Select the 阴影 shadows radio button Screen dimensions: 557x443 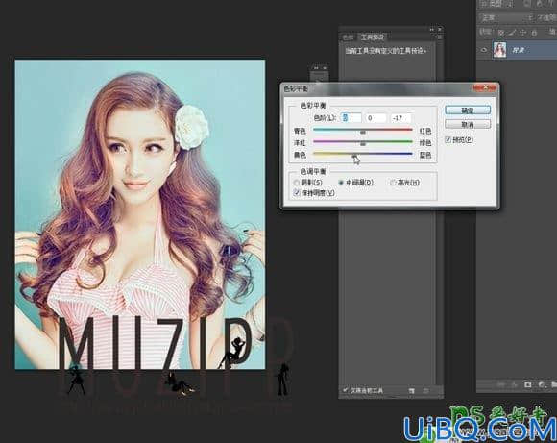296,183
